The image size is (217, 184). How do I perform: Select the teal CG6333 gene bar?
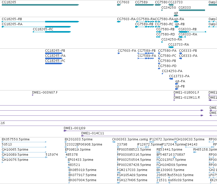click(192, 10)
